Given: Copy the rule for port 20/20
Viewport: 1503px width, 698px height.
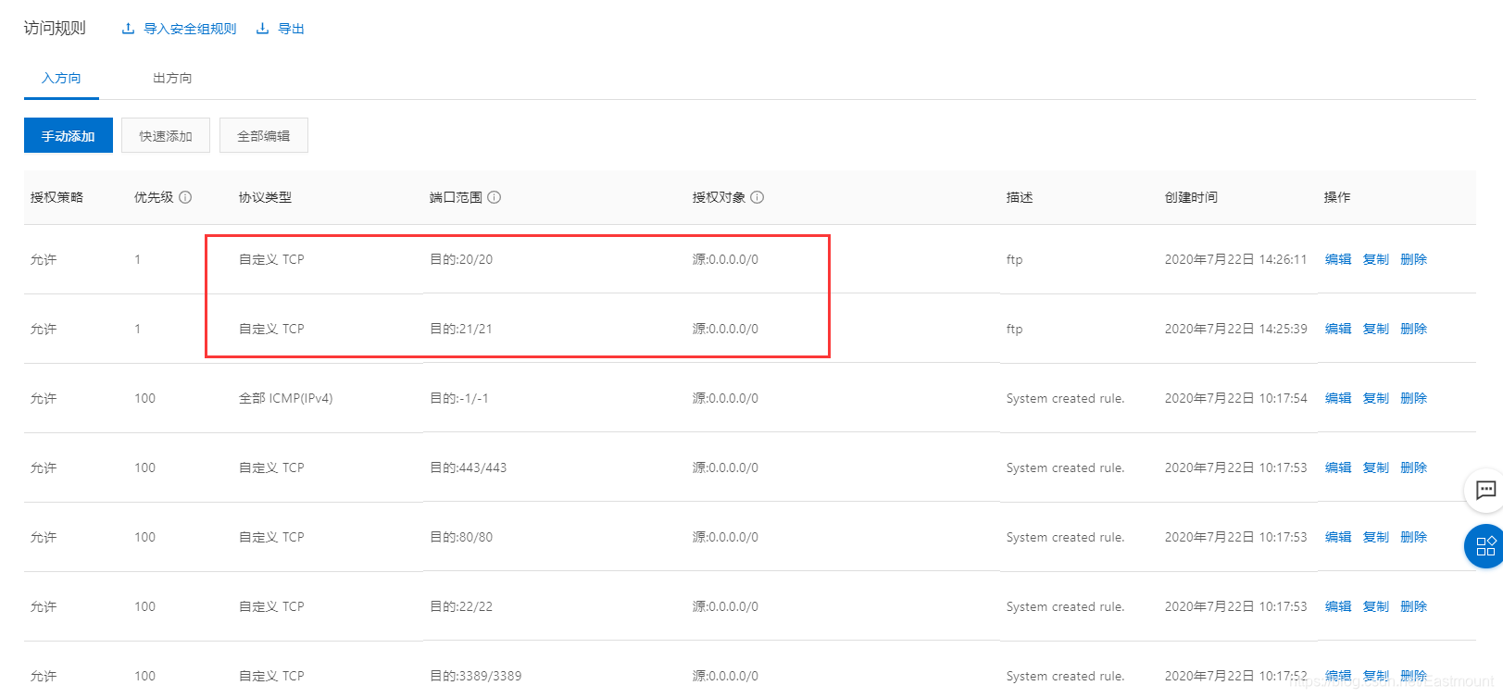Looking at the screenshot, I should (x=1376, y=259).
